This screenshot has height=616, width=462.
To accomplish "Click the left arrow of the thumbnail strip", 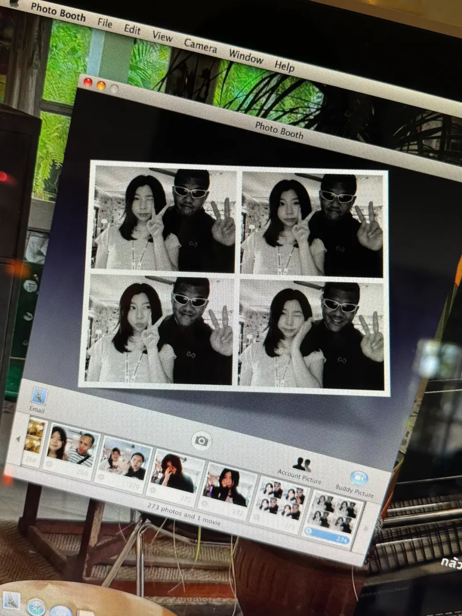I will point(18,439).
